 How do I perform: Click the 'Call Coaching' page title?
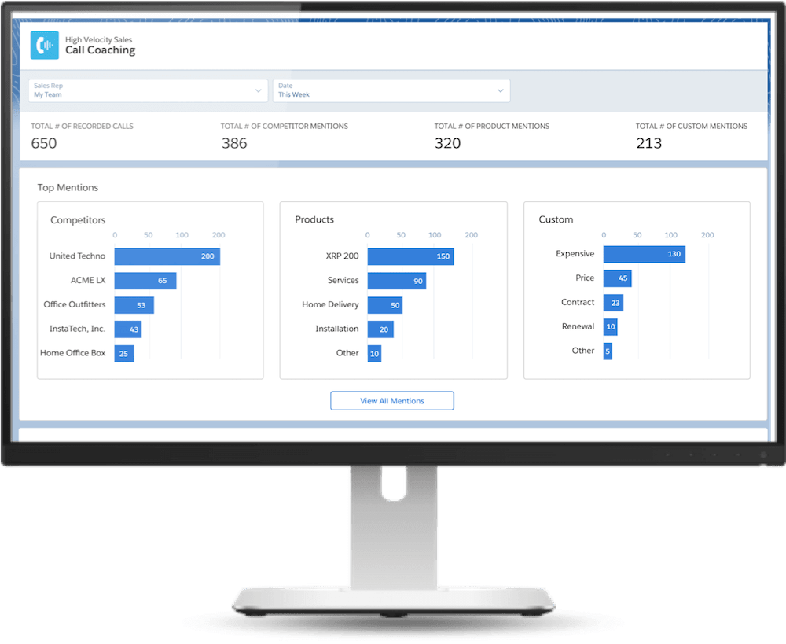(x=101, y=50)
